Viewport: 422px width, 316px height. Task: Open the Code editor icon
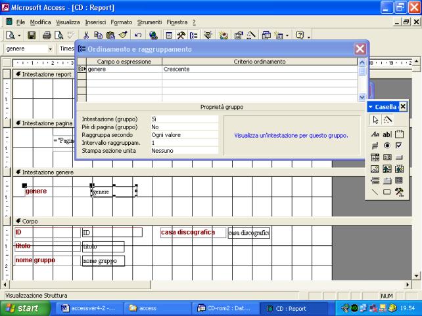tap(223, 35)
